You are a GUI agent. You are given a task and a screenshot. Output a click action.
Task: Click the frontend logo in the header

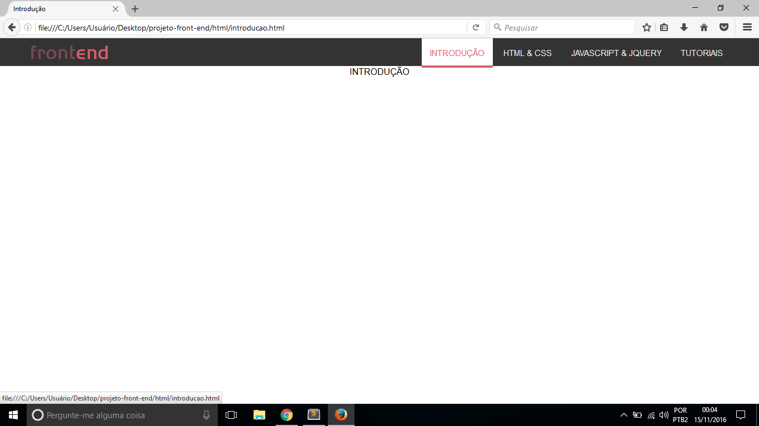(69, 53)
